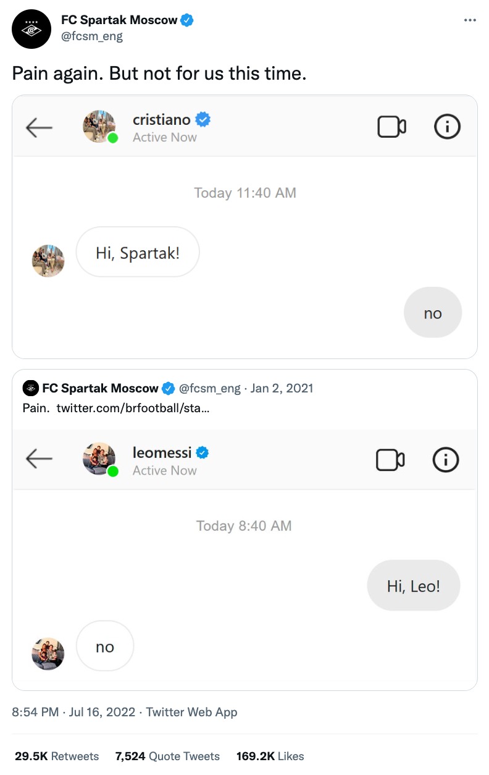This screenshot has width=489, height=775.
Task: View the 169.2K Likes list
Action: 270,756
